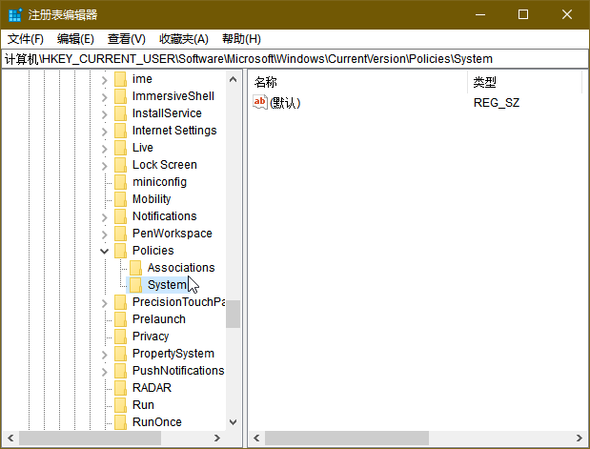The height and width of the screenshot is (449, 590).
Task: Click the Notifications folder icon
Action: click(120, 216)
